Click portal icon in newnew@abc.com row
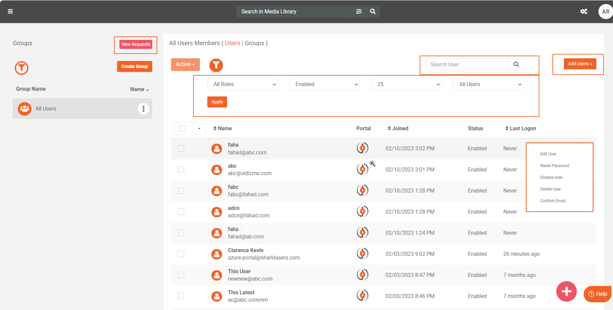This screenshot has width=613, height=310. [362, 275]
